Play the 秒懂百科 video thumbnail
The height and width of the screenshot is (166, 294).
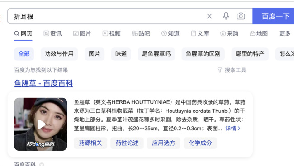tap(41, 124)
